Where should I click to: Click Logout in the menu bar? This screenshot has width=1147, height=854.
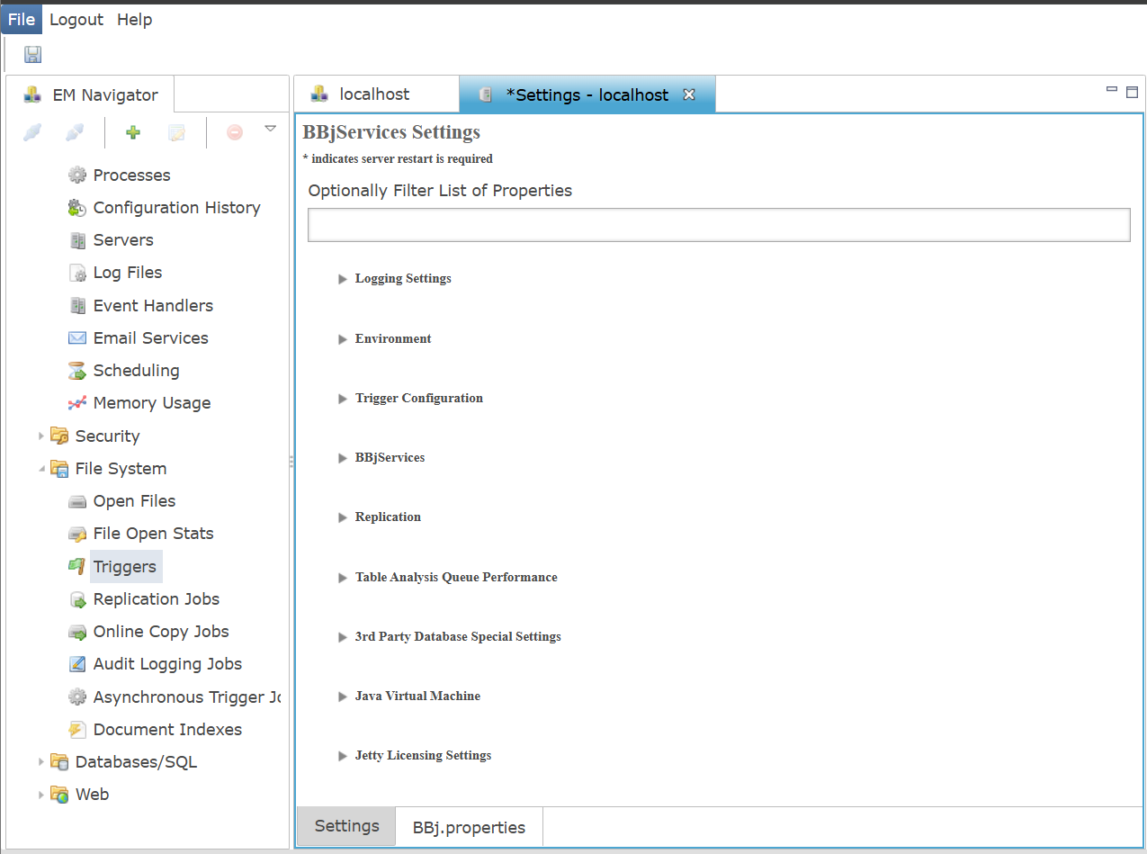point(76,20)
